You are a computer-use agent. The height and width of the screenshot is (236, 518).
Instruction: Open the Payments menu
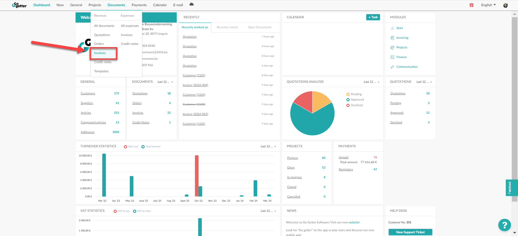(x=139, y=5)
